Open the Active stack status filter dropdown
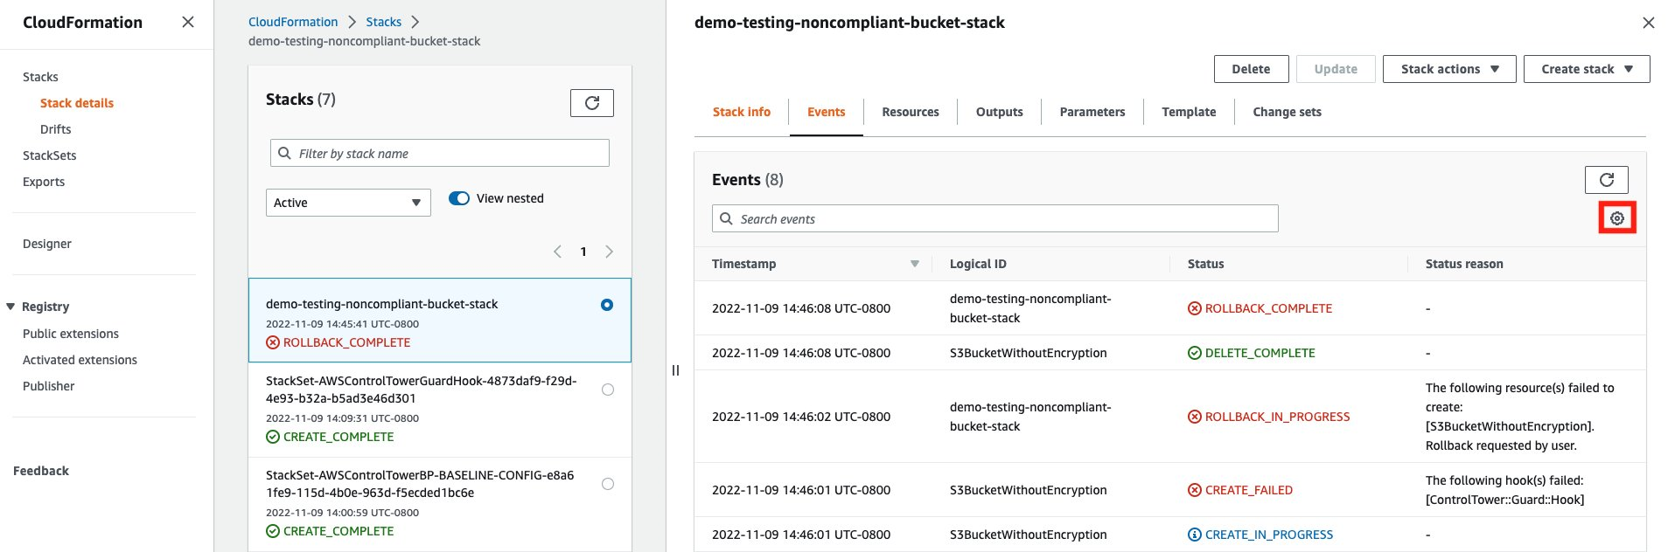This screenshot has height=552, width=1668. coord(348,203)
